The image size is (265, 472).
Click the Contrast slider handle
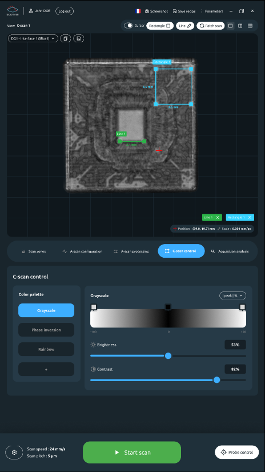point(216,380)
